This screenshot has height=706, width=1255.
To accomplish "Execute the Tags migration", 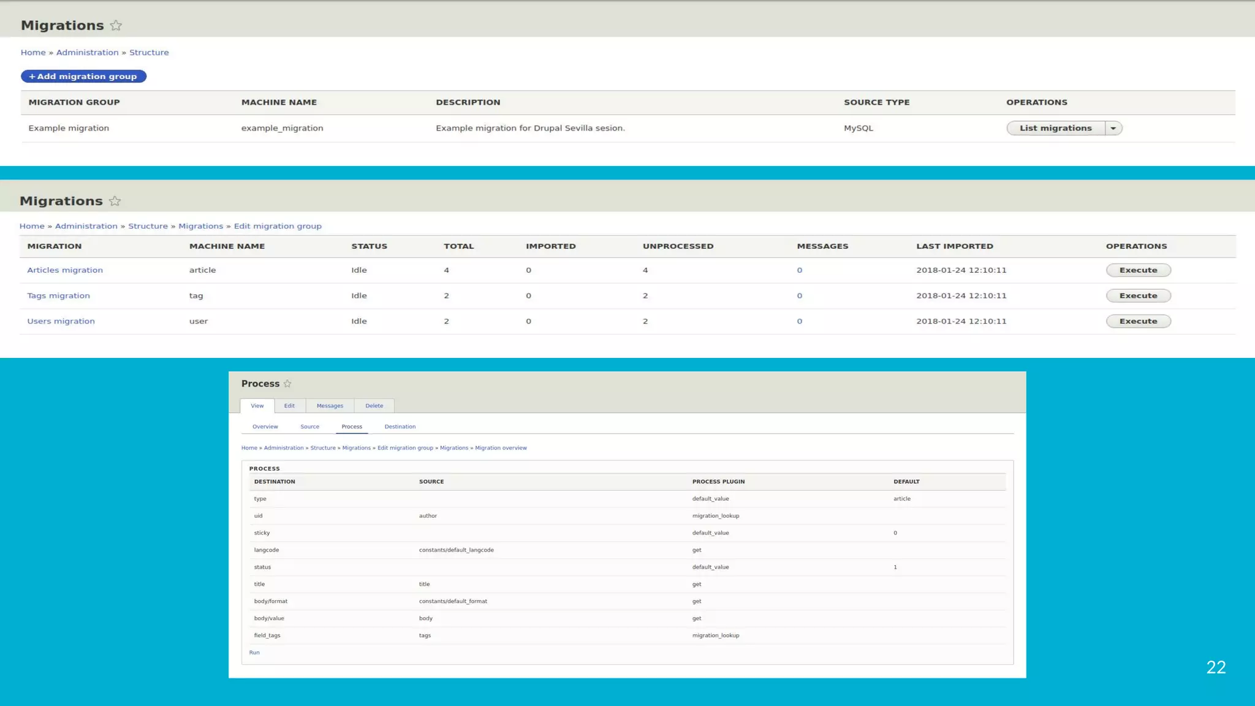I will 1138,295.
